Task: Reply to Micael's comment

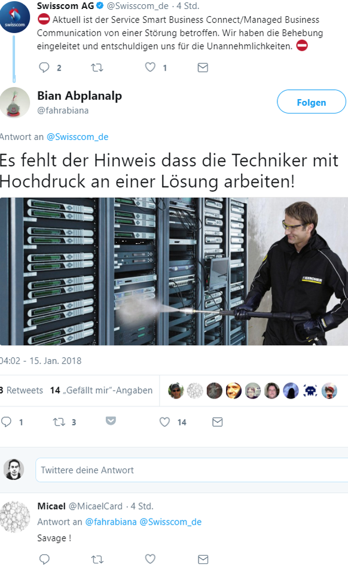Action: tap(44, 559)
